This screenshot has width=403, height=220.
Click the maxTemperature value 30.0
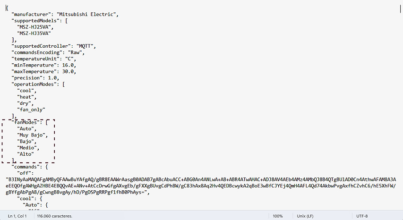68,72
